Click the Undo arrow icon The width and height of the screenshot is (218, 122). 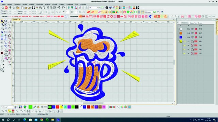click(x=59, y=8)
